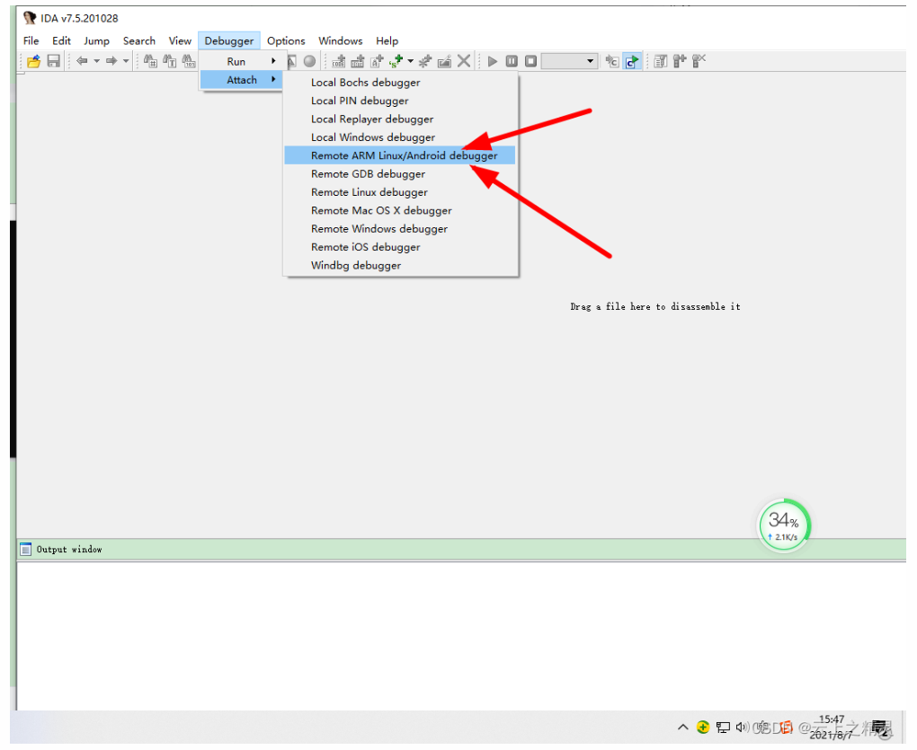
Task: Click the IDA application title icon
Action: pyautogui.click(x=30, y=18)
